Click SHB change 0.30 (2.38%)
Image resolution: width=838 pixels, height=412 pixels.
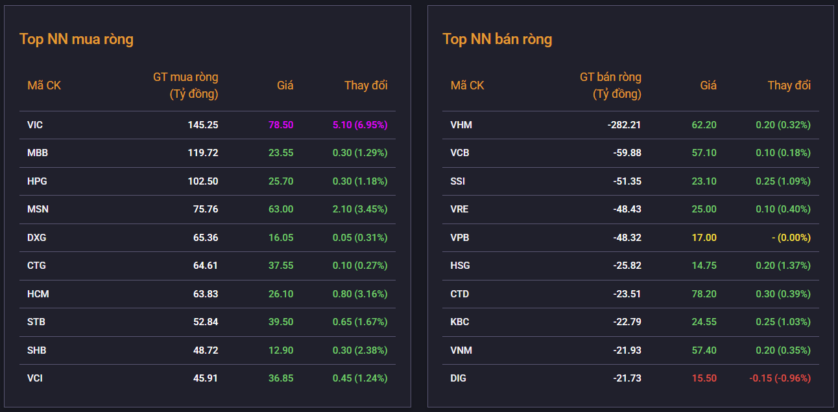(360, 350)
